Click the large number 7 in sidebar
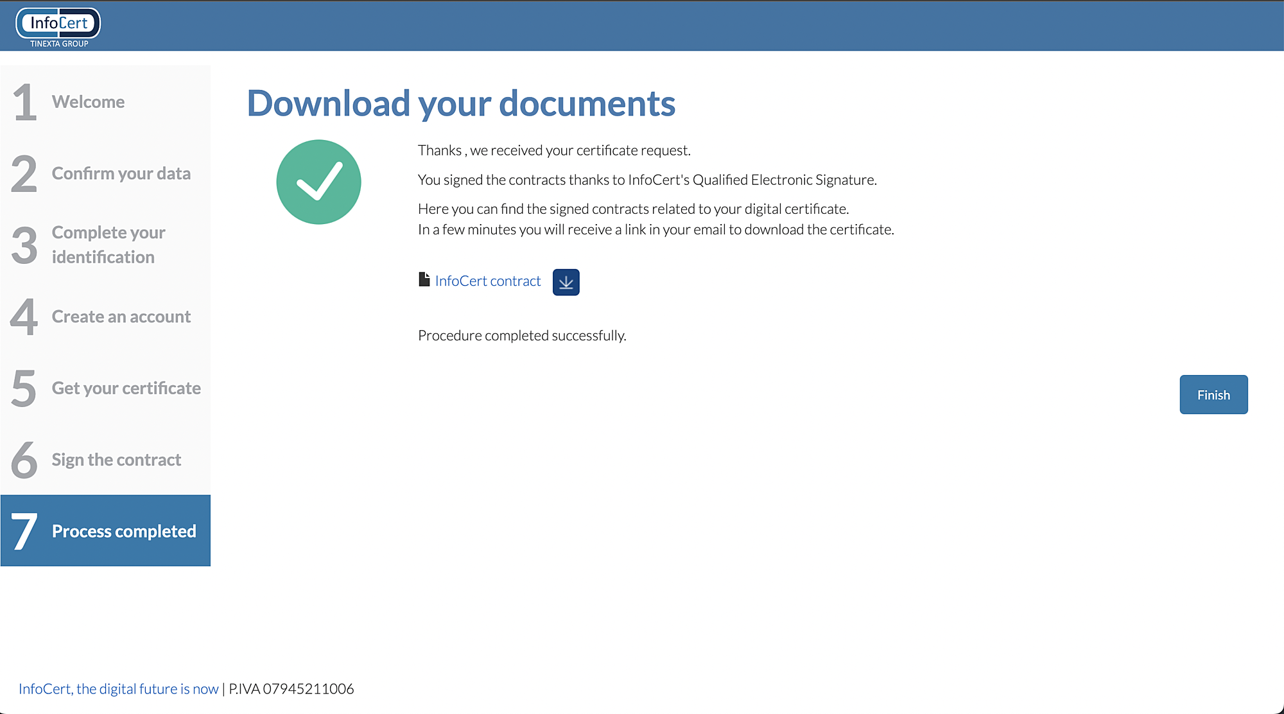The image size is (1284, 714). point(24,531)
